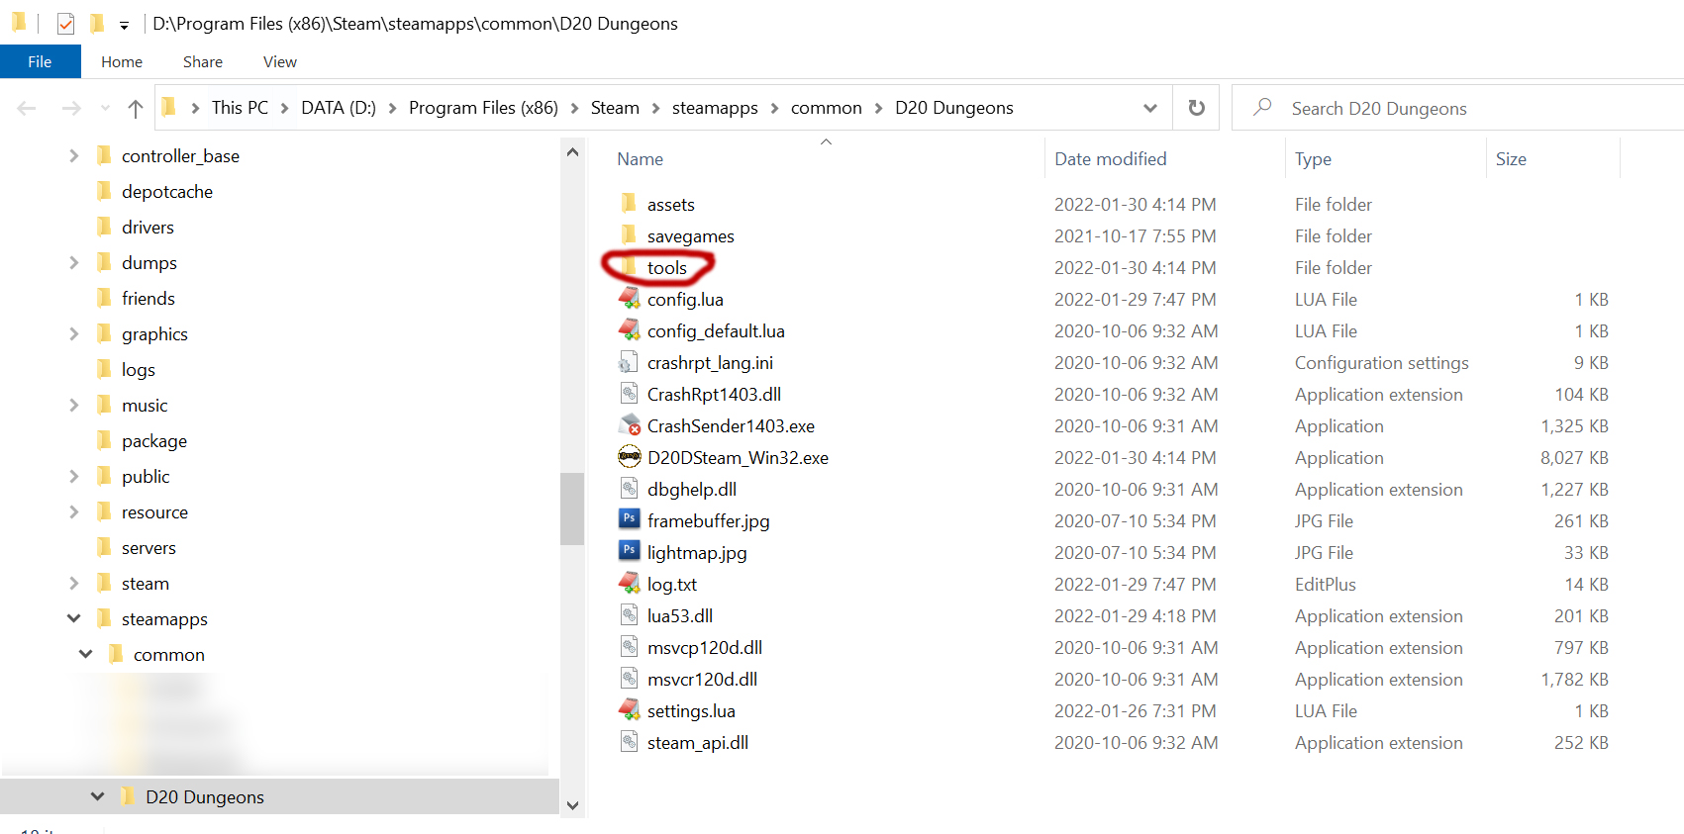Click navigation pane scroll down arrow
Screen dimensions: 1684x834
click(x=572, y=805)
